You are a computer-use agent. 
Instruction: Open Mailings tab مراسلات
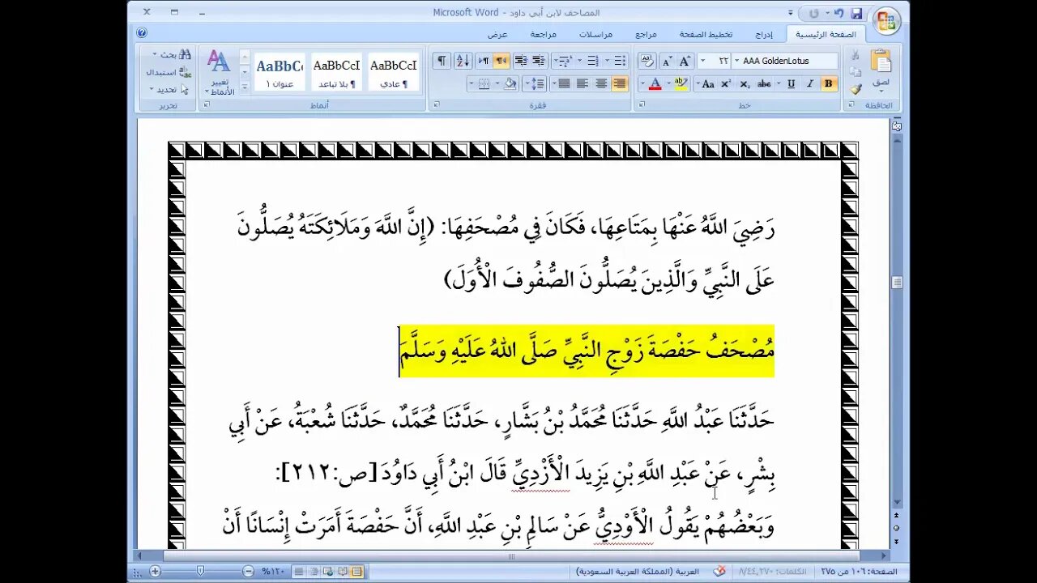click(x=595, y=34)
